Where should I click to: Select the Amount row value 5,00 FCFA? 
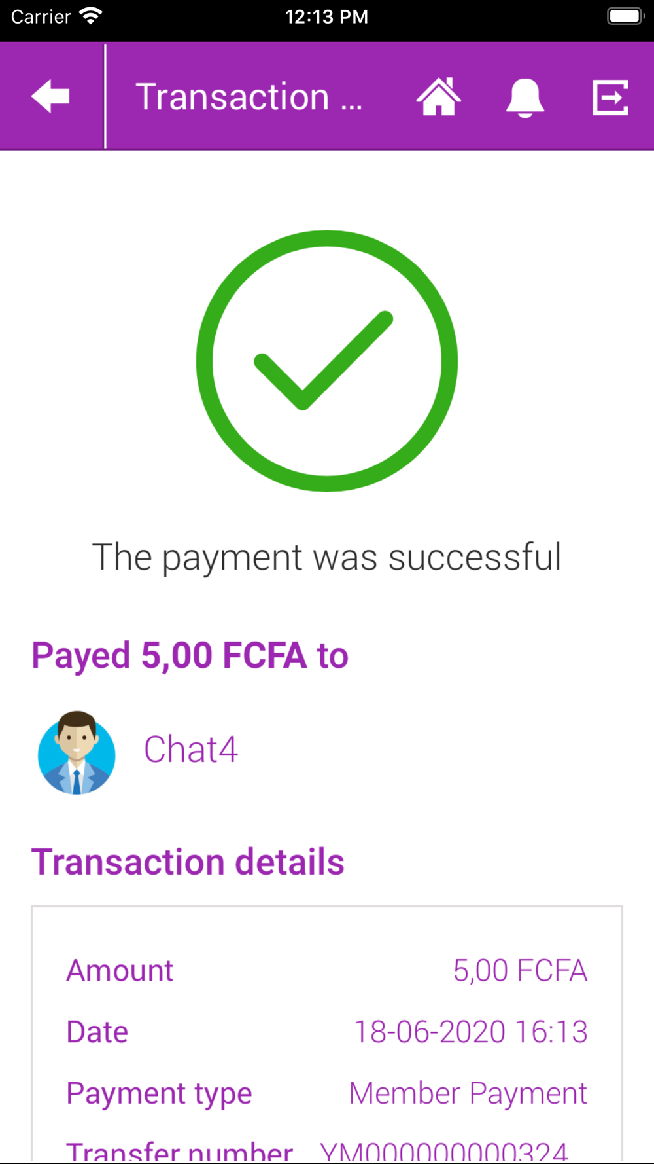[x=520, y=970]
